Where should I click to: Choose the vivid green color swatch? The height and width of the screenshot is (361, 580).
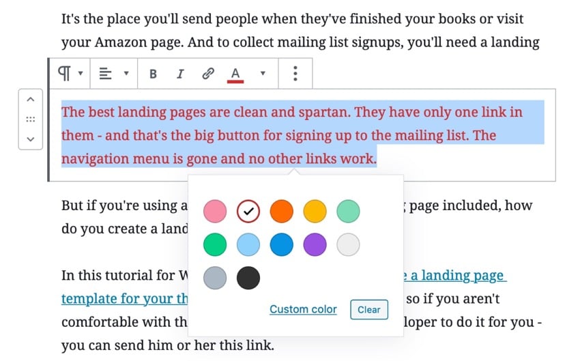coord(215,244)
